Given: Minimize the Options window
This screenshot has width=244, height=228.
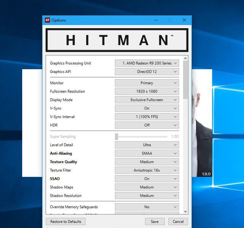Looking at the screenshot, I should [156, 20].
